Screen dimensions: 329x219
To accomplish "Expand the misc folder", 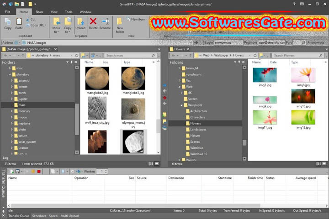I will [10, 68].
